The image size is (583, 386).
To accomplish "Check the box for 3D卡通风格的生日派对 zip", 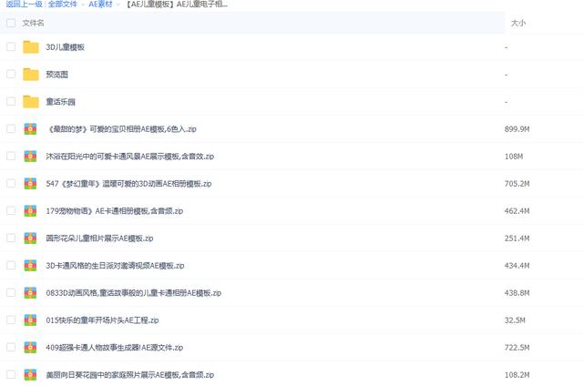I will point(11,265).
